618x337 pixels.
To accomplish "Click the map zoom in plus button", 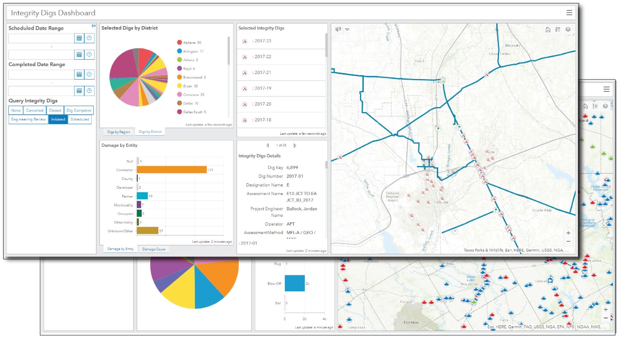I will coord(568,233).
